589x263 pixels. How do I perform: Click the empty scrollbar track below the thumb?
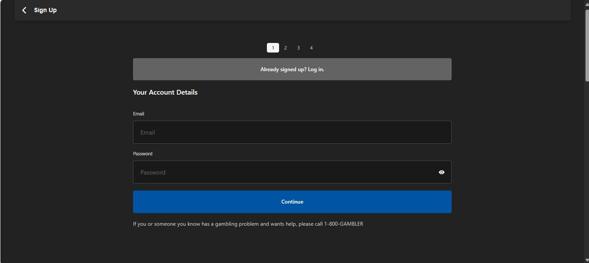coord(586,174)
